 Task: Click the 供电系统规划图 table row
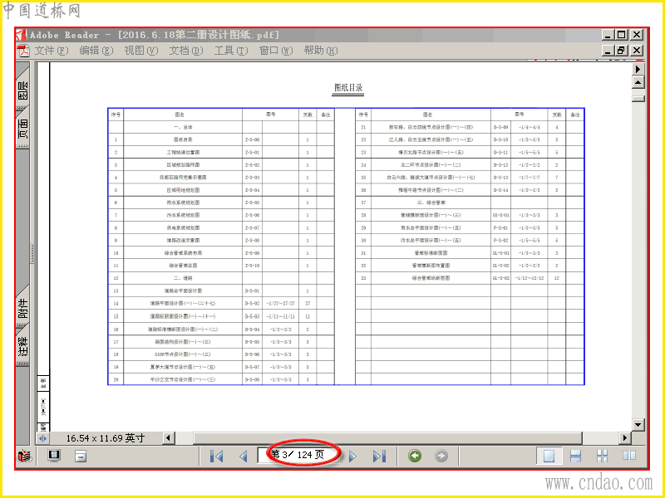(x=221, y=227)
